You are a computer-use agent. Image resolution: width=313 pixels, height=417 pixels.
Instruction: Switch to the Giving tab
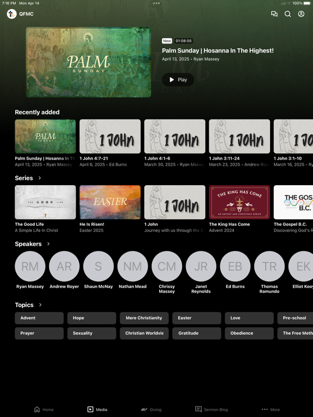point(151,409)
